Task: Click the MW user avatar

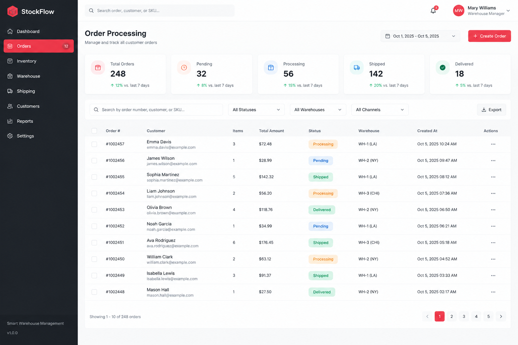Action: [x=459, y=10]
